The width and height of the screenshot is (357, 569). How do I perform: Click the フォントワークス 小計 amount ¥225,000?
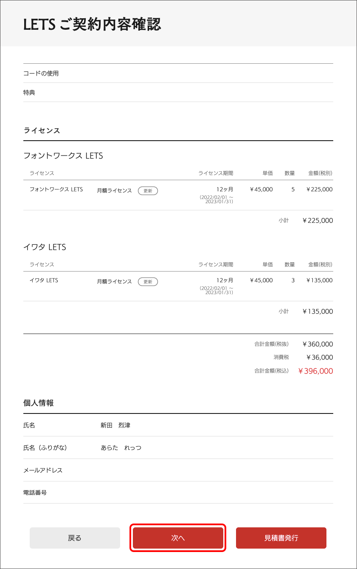point(318,221)
